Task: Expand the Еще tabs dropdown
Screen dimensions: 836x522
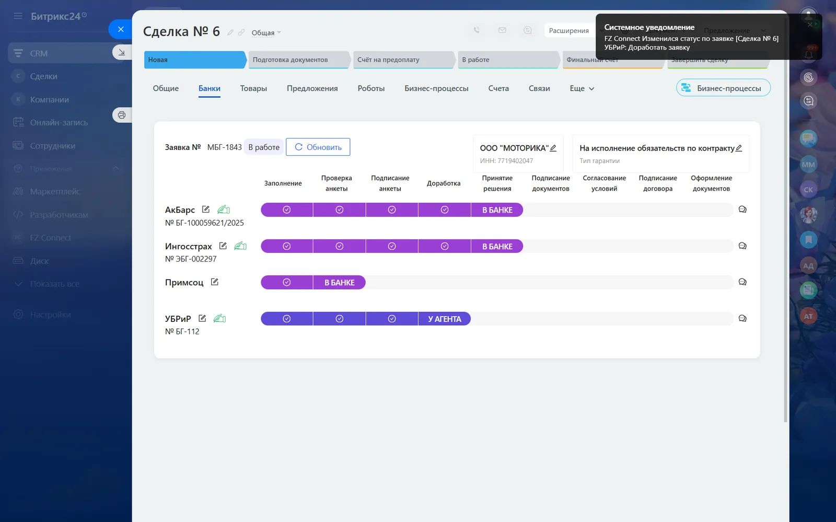Action: 582,89
